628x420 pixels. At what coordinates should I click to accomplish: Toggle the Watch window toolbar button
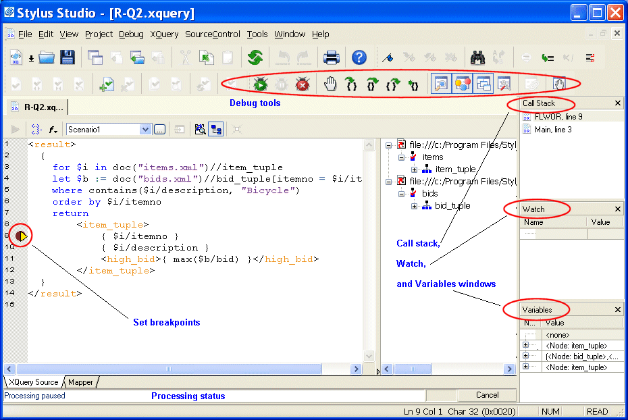click(x=441, y=84)
